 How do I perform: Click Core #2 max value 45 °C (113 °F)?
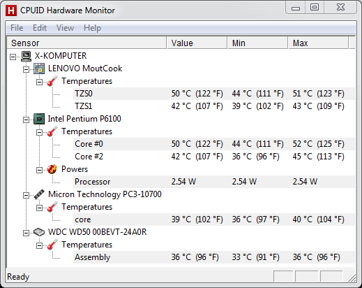[319, 157]
